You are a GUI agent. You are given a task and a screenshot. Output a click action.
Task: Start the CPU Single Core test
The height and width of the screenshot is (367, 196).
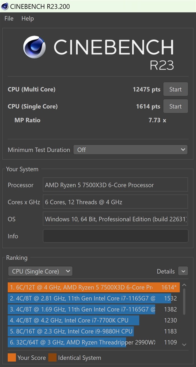(x=175, y=106)
